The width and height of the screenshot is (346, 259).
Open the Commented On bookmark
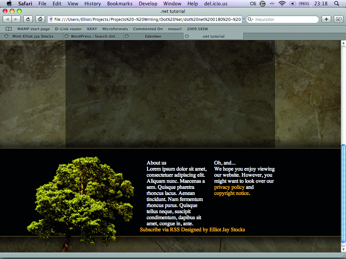(148, 29)
